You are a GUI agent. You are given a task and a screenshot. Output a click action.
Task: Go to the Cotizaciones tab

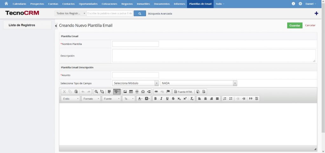click(109, 4)
